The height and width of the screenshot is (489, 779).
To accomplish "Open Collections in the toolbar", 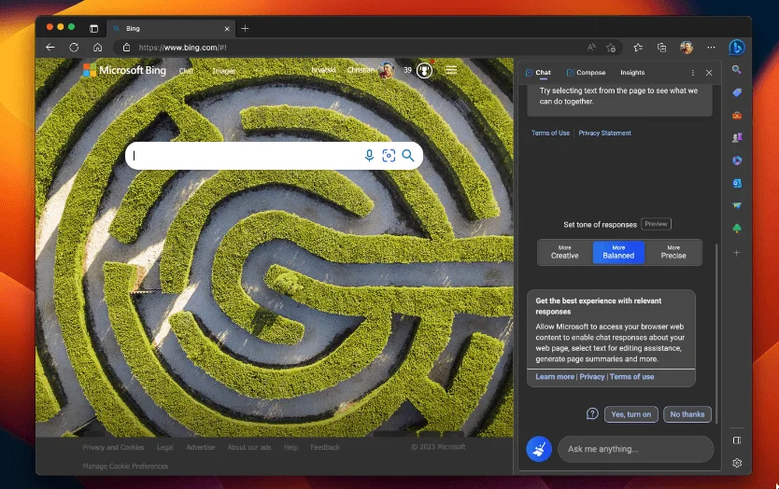I will pyautogui.click(x=661, y=48).
